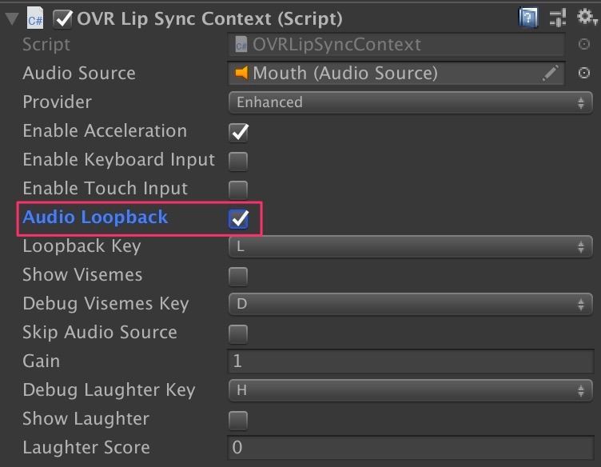601x467 pixels.
Task: Click the Script object picker circle
Action: tap(583, 45)
